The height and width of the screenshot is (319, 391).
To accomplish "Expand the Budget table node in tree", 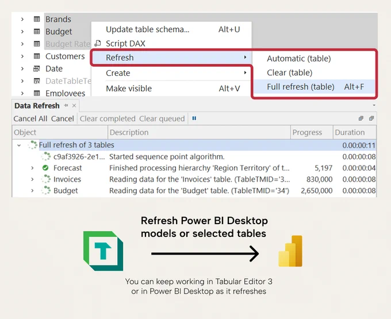I will (22, 32).
